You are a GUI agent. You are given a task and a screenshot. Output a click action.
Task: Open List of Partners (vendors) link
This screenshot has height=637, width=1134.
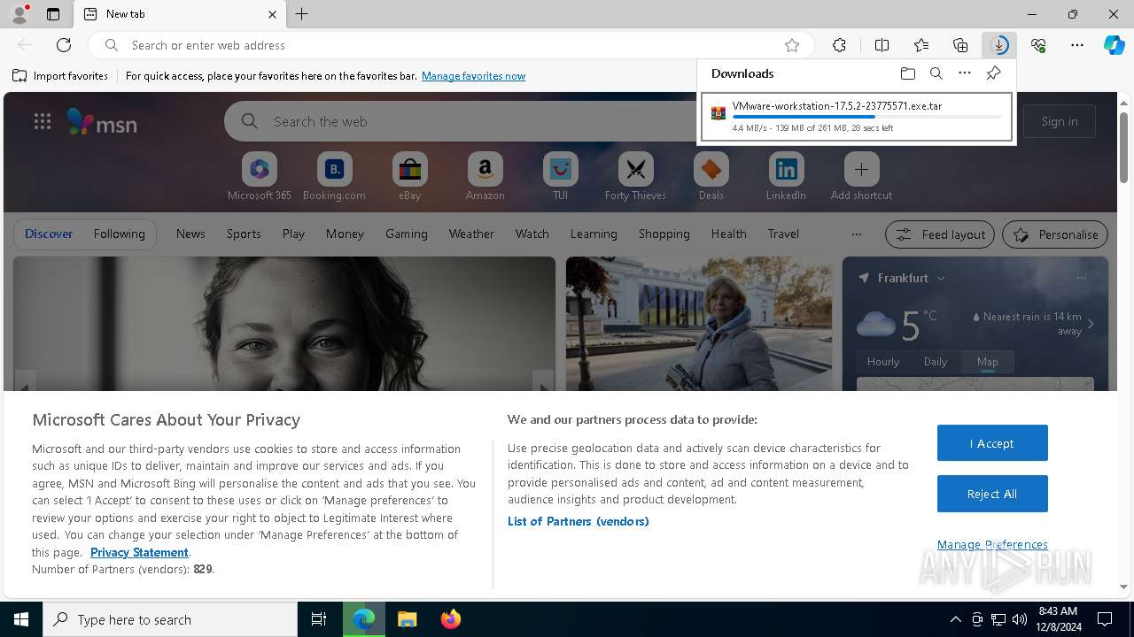pyautogui.click(x=579, y=521)
